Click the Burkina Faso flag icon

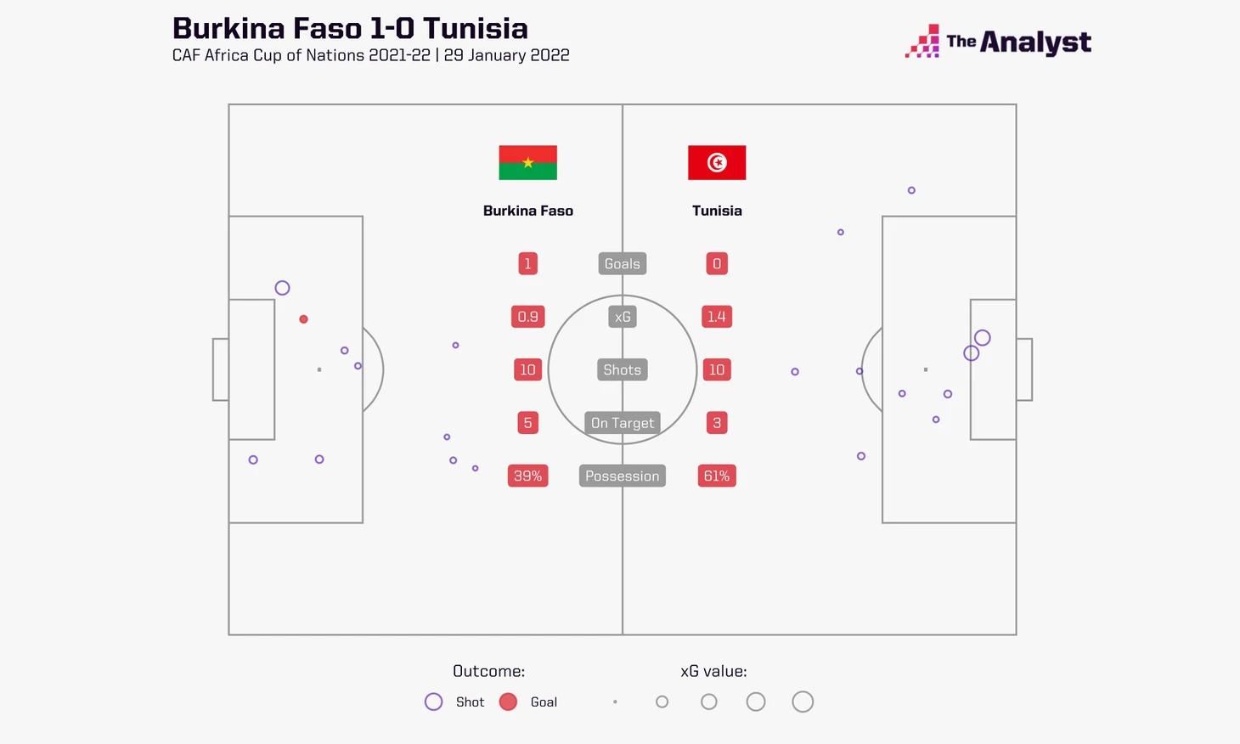[x=527, y=162]
